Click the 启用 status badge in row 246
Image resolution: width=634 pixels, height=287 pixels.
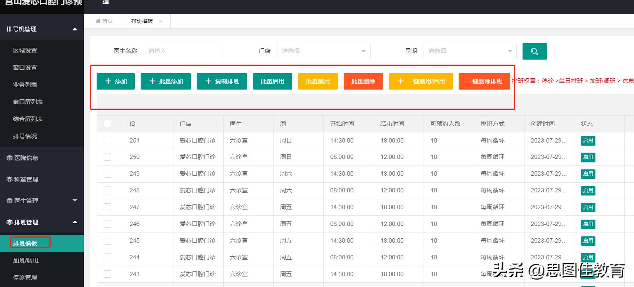pos(588,224)
